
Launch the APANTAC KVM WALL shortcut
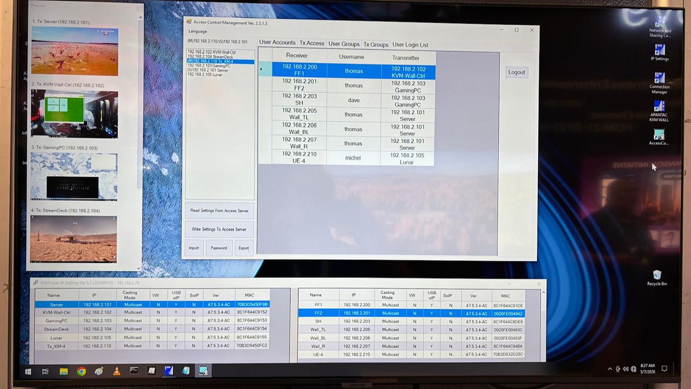coord(659,111)
